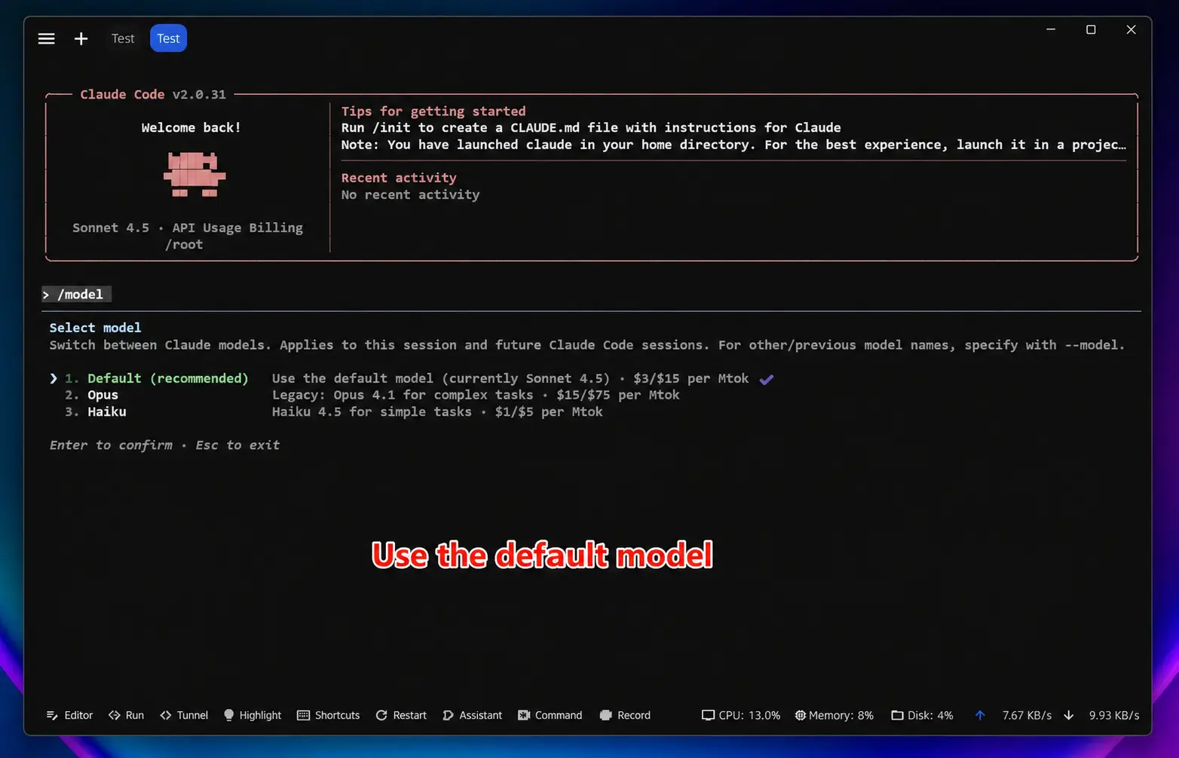Select the Haiku model option
The width and height of the screenshot is (1179, 758).
[107, 411]
